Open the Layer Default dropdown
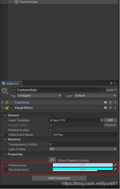The width and height of the screenshot is (120, 189). [x=95, y=96]
